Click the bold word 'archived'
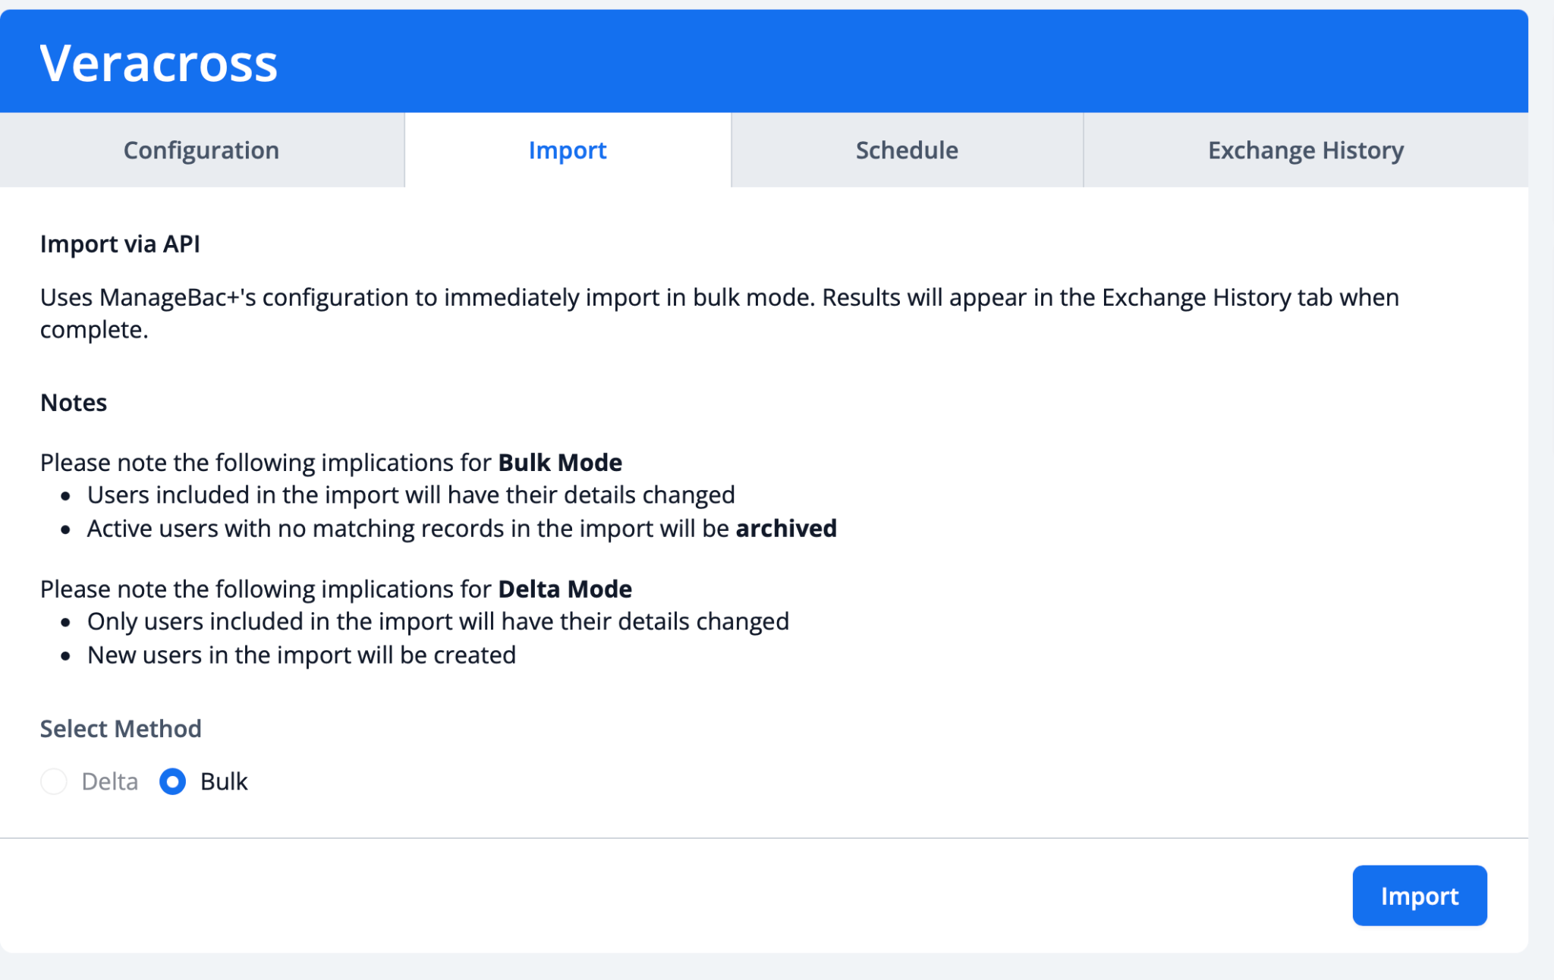The image size is (1554, 980). 786,528
